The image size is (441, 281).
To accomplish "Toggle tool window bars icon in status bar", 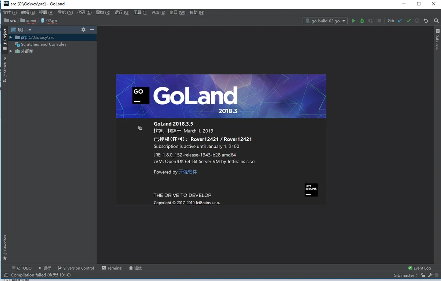I will pyautogui.click(x=6, y=275).
